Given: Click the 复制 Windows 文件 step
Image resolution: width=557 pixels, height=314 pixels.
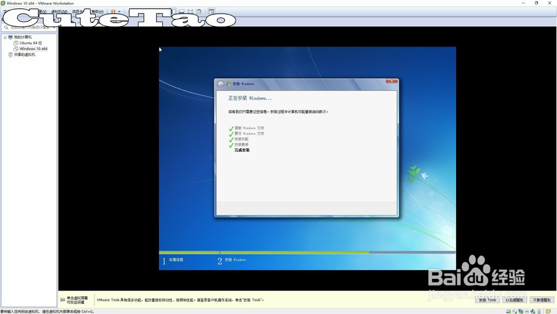Looking at the screenshot, I should tap(249, 128).
